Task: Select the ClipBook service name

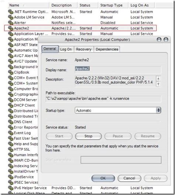Action: pos(22,72)
